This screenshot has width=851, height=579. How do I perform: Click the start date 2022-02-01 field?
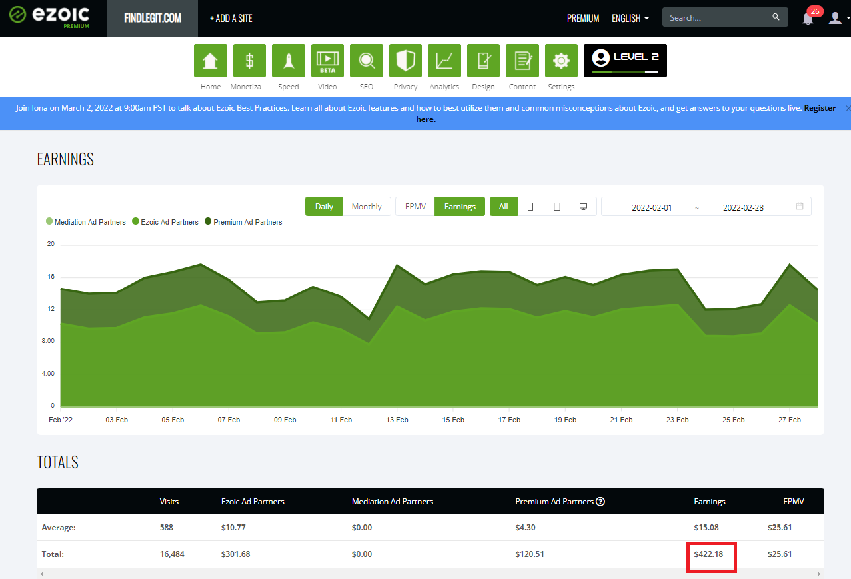pos(652,207)
